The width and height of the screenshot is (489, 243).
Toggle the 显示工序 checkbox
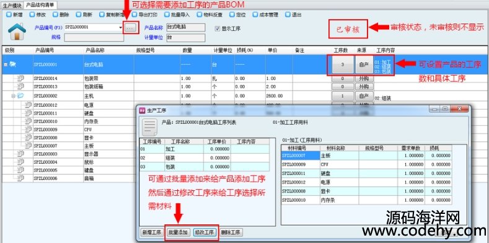click(218, 29)
